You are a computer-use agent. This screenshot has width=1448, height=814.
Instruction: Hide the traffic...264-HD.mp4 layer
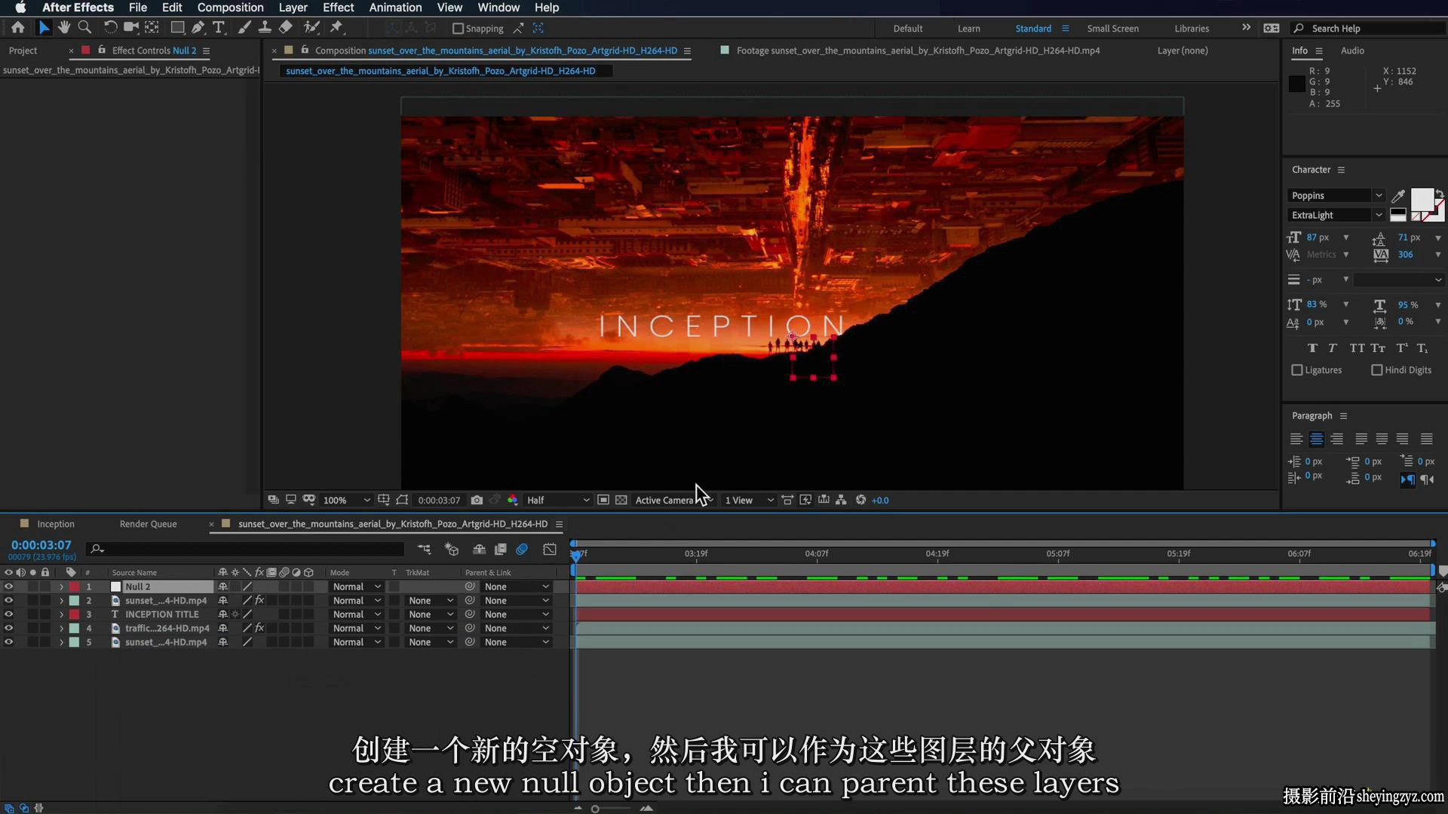tap(8, 628)
